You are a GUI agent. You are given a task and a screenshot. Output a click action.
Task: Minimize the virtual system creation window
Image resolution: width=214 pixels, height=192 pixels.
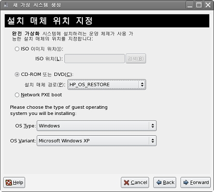[x=190, y=5]
